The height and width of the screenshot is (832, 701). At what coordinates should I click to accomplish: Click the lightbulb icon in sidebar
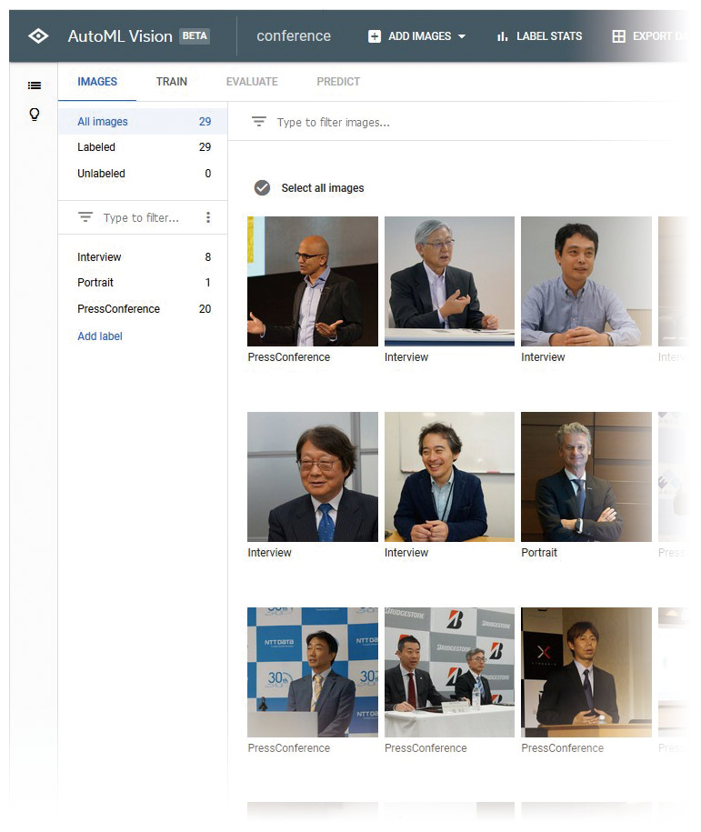(x=35, y=115)
